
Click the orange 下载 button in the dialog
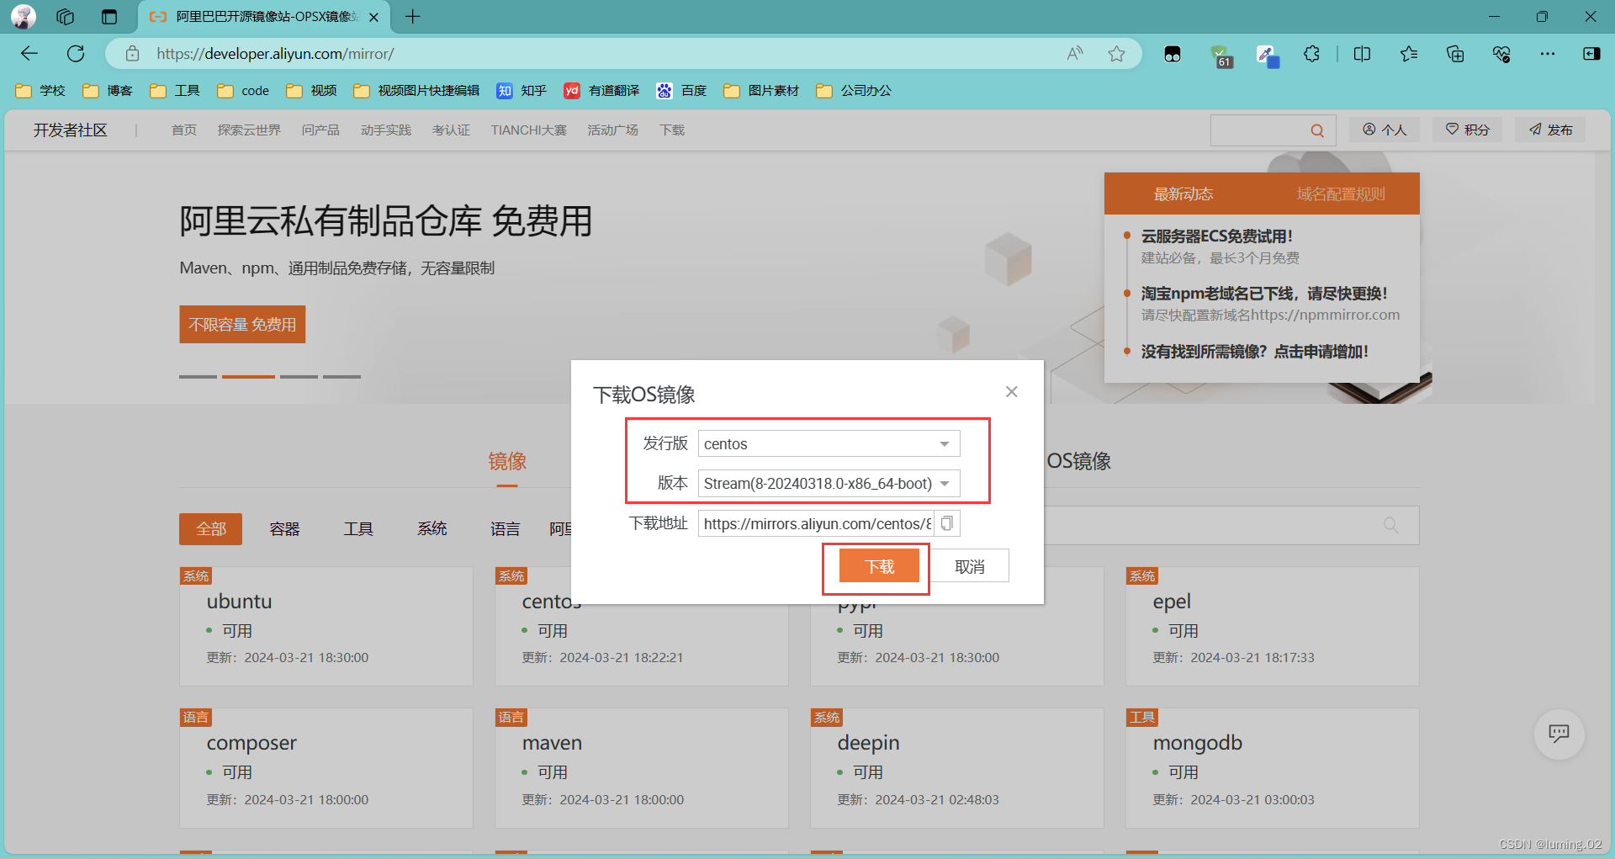click(x=880, y=566)
